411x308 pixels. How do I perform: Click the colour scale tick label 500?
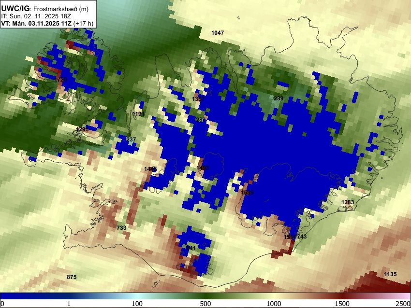[x=205, y=304]
